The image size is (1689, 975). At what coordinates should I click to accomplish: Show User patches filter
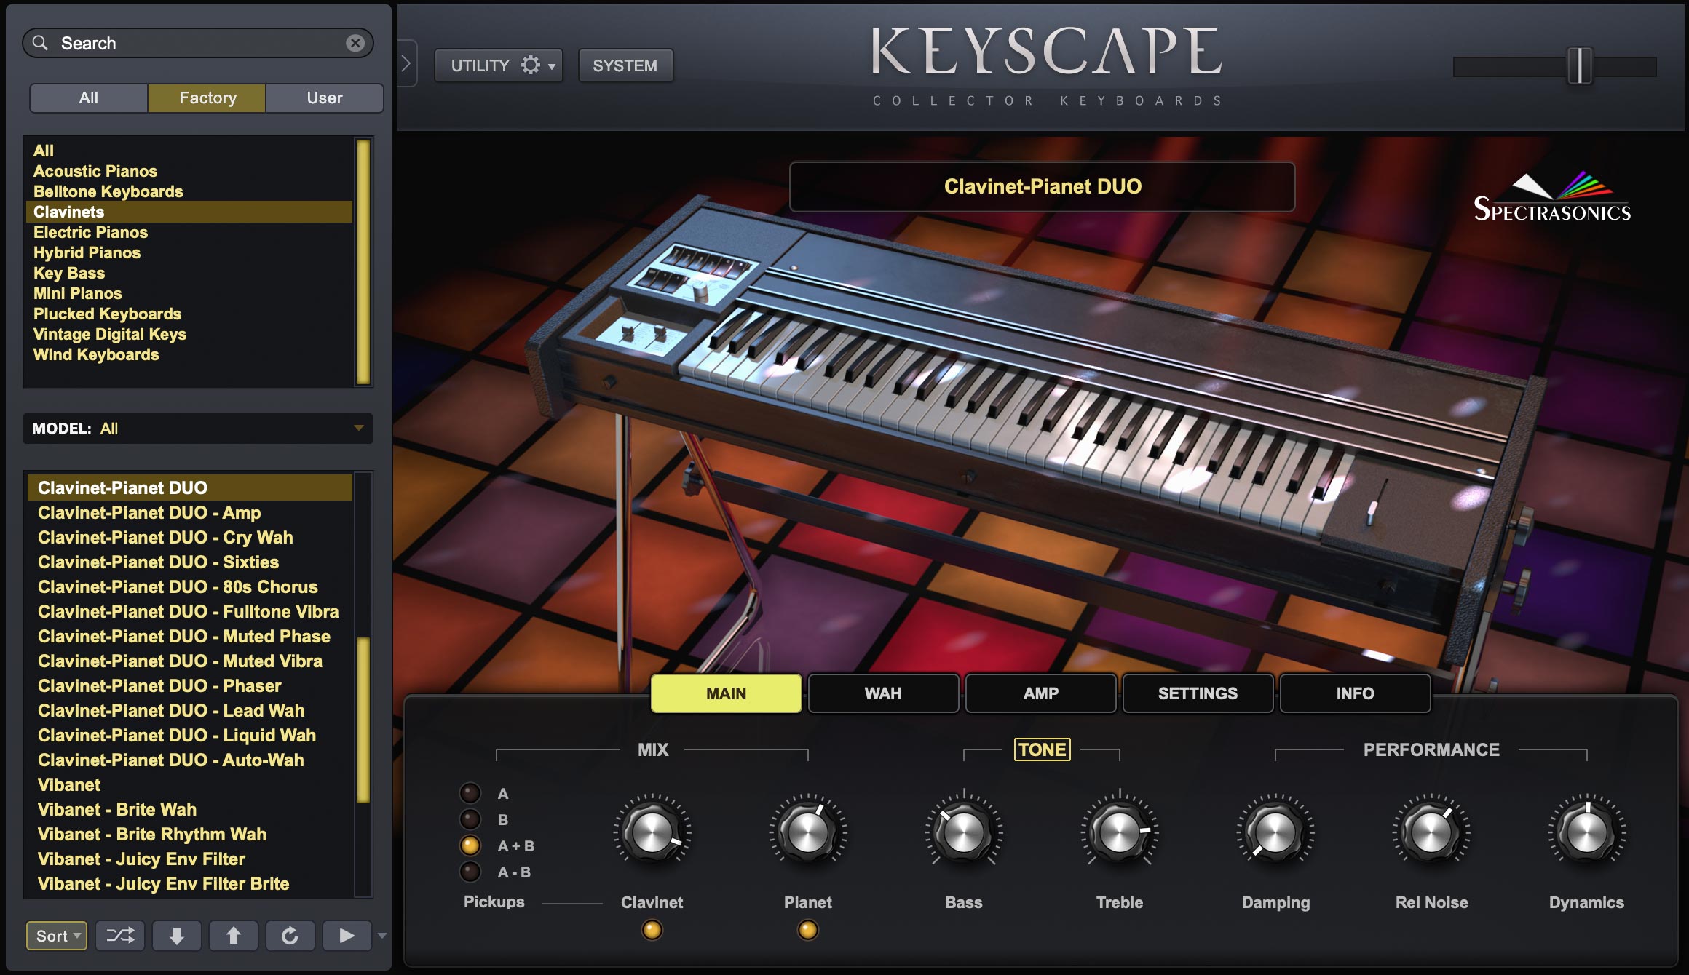point(325,98)
